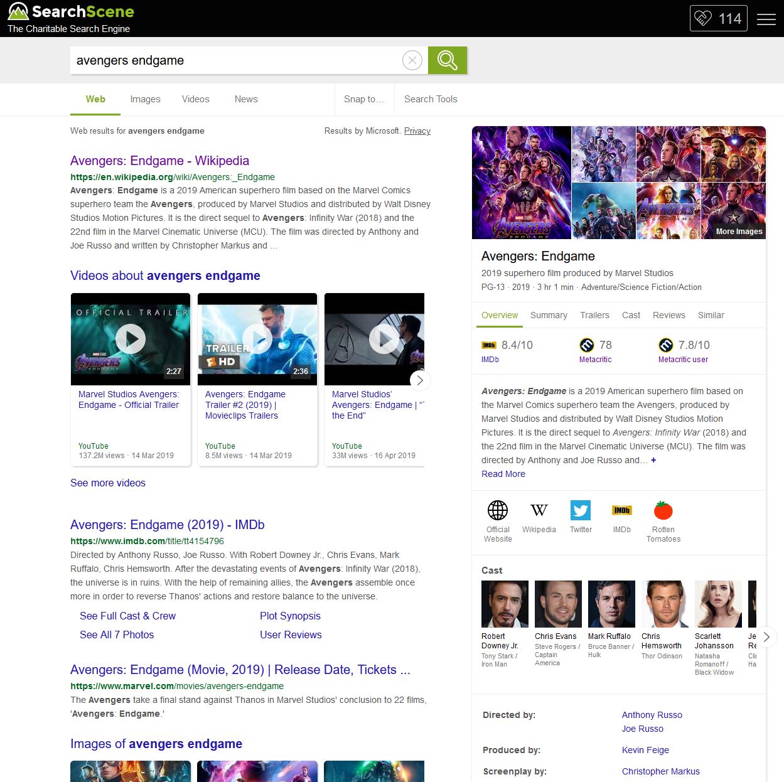The image size is (784, 782).
Task: Click See Full Cast & Crew link
Action: pos(127,616)
